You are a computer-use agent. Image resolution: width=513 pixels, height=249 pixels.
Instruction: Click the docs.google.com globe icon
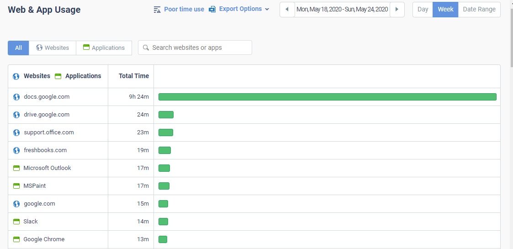[16, 97]
